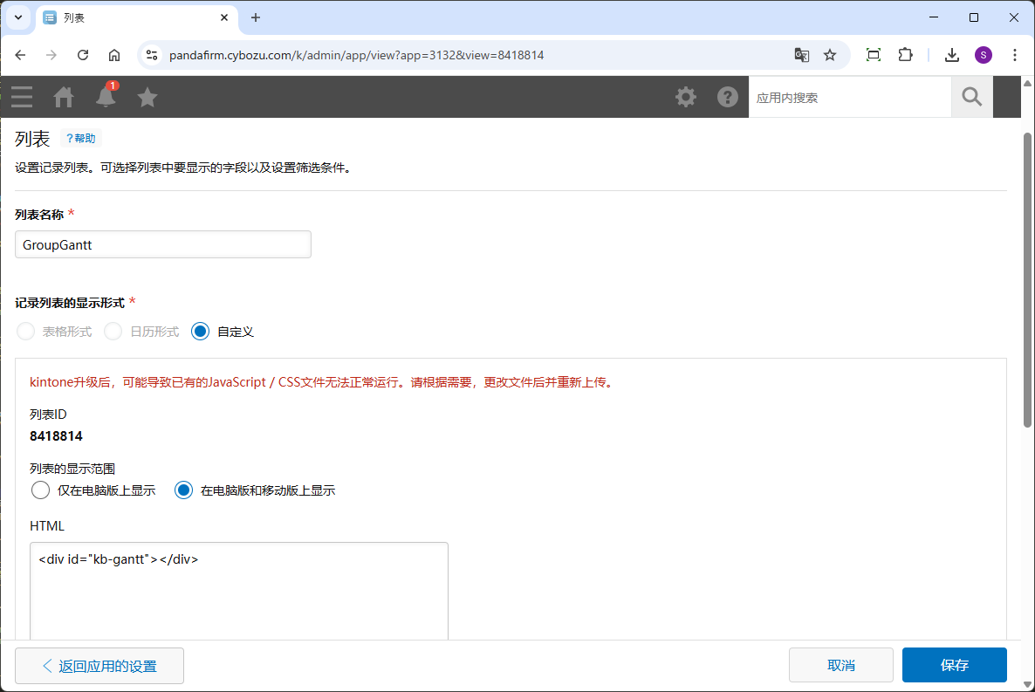
Task: Go to the kintone home portal icon
Action: [x=64, y=97]
